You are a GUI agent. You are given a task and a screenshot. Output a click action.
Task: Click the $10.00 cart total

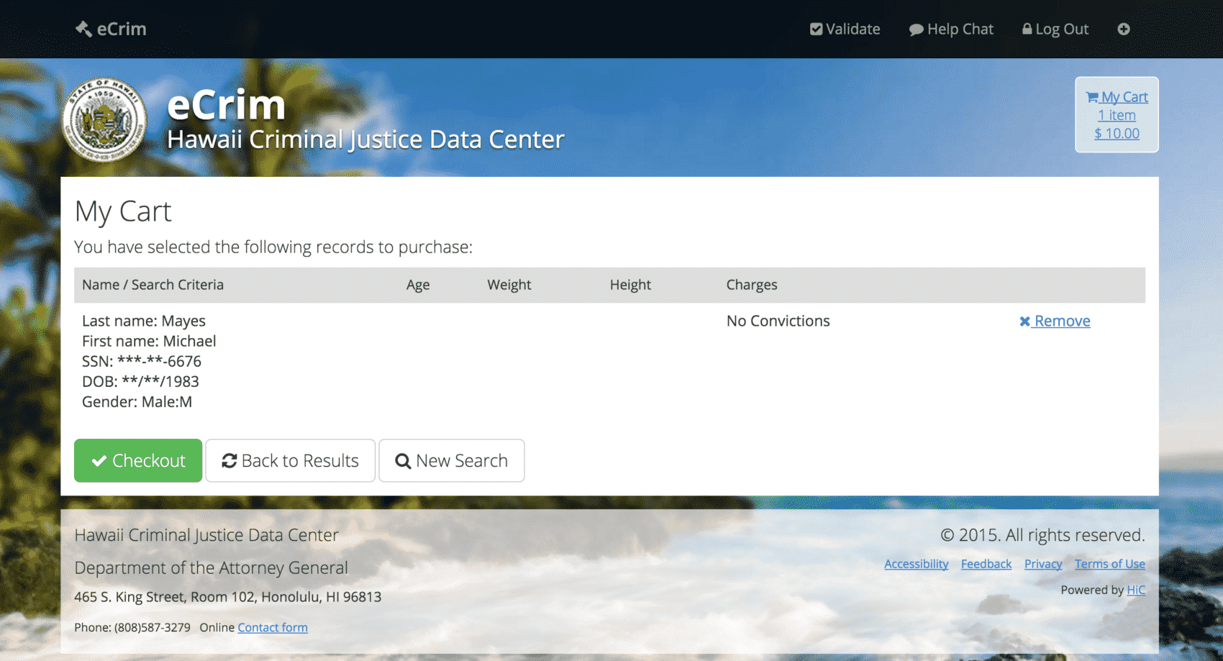pyautogui.click(x=1117, y=133)
